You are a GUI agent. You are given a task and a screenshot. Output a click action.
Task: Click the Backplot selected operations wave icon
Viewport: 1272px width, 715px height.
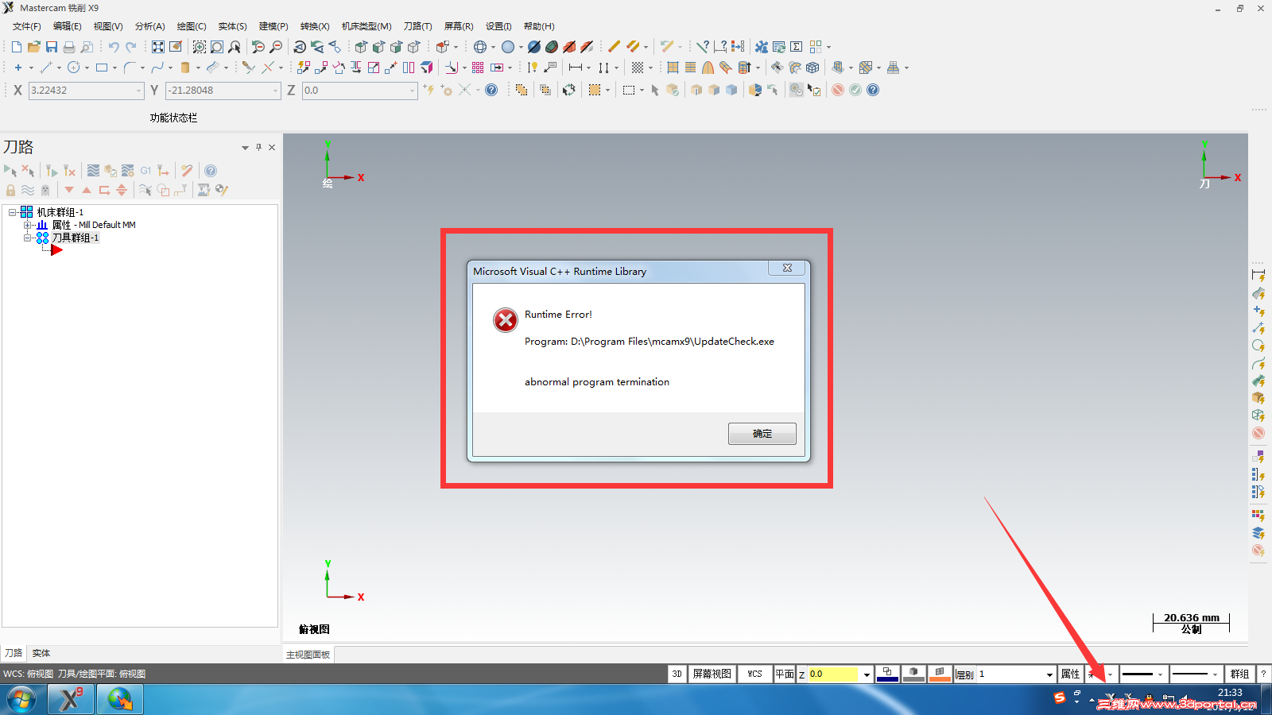point(93,170)
